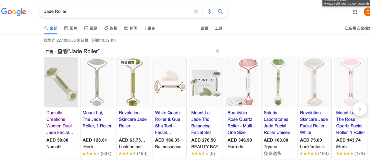Click the AED 348.90 price
Screen dimensions: 370x166
[x=240, y=140]
